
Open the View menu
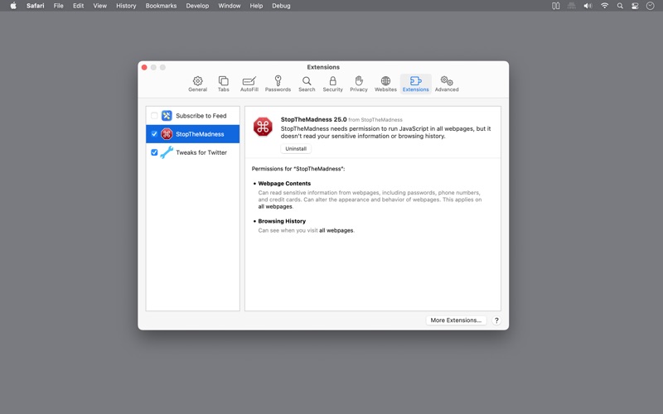coord(99,6)
